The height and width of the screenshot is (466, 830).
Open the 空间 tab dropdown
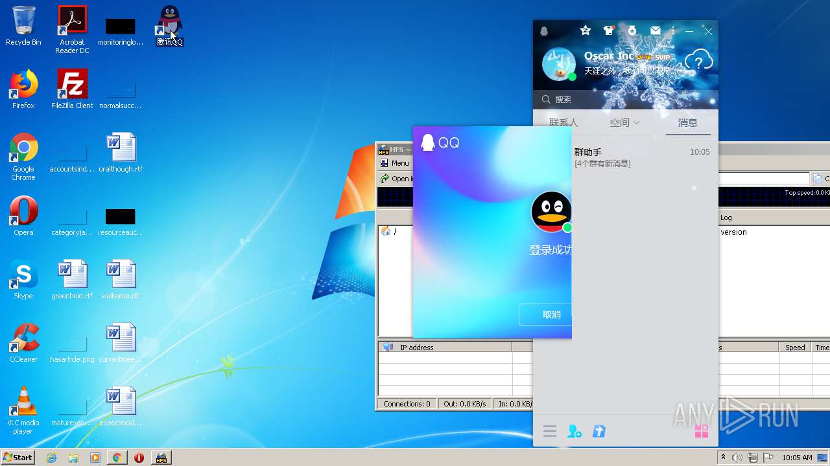[624, 122]
